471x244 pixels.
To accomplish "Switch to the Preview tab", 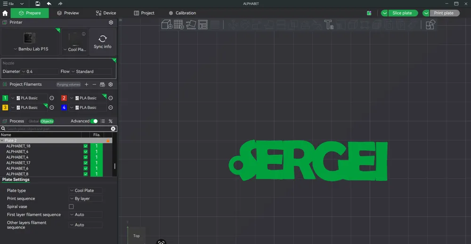I will [68, 13].
